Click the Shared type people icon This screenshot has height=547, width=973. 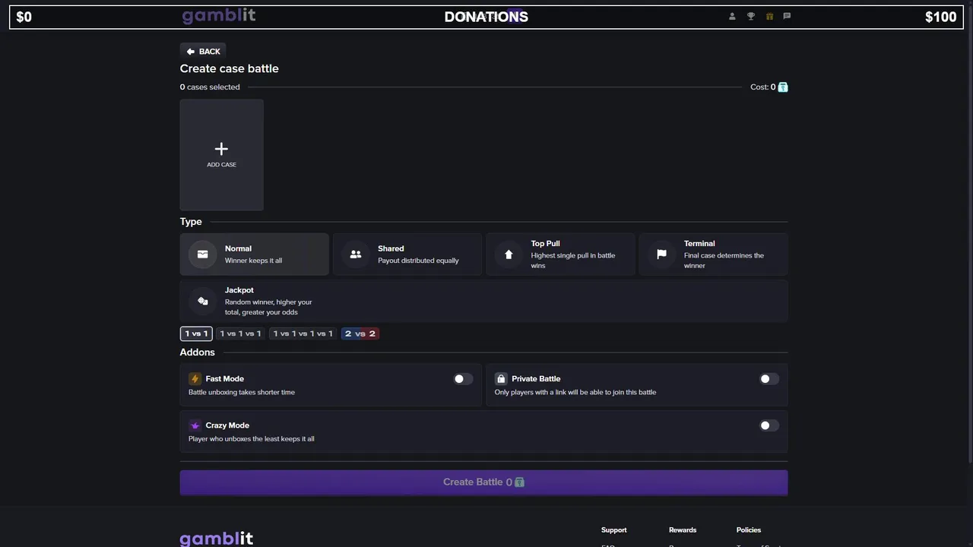tap(356, 255)
